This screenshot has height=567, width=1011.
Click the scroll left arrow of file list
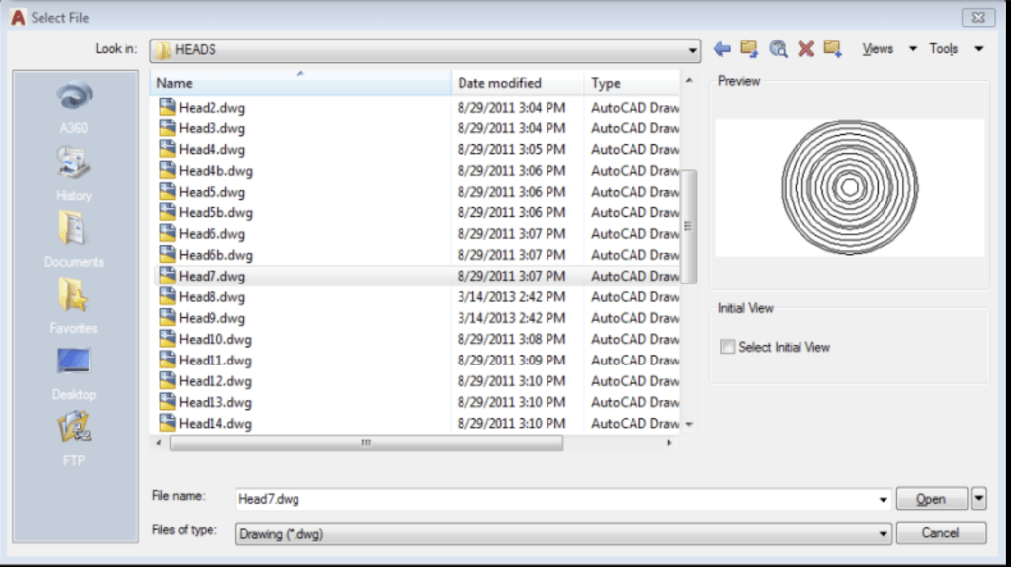(158, 443)
